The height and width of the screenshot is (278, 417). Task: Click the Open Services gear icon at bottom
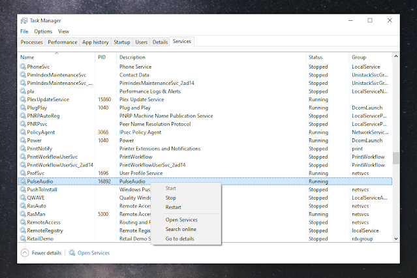click(x=72, y=253)
